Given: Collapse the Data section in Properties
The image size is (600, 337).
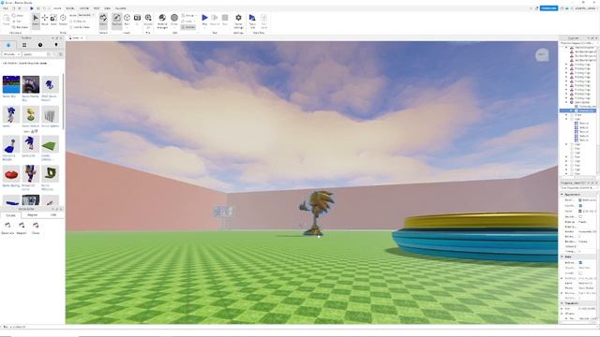Looking at the screenshot, I should pos(562,256).
